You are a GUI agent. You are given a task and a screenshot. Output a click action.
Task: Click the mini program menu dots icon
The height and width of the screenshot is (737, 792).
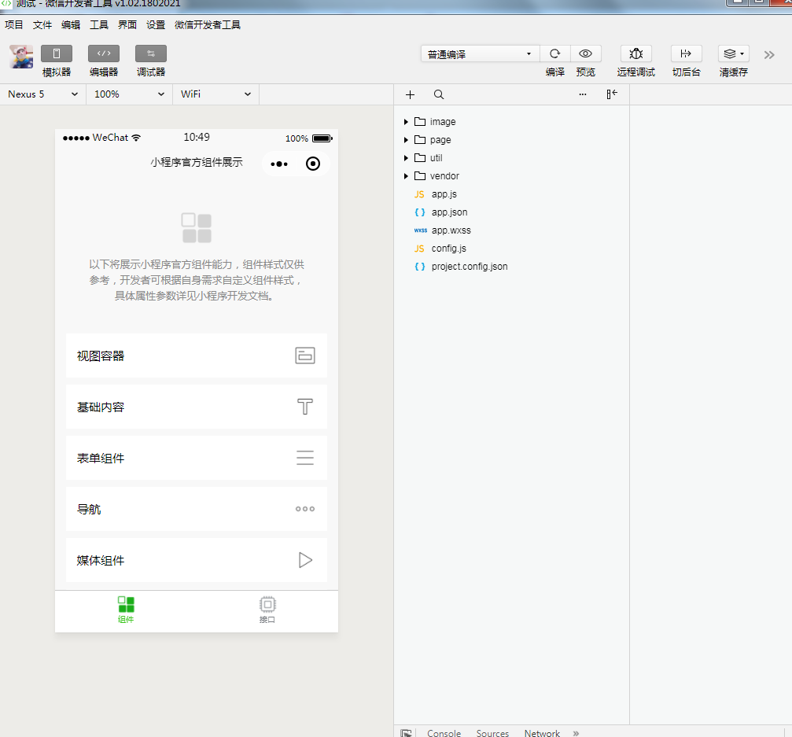click(279, 164)
